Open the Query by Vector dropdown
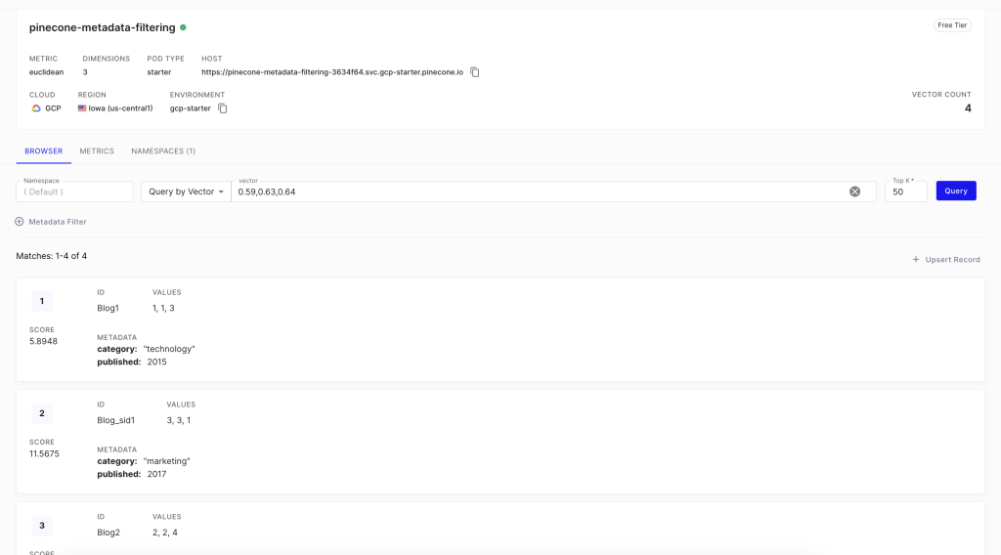The width and height of the screenshot is (1001, 555). click(x=186, y=192)
